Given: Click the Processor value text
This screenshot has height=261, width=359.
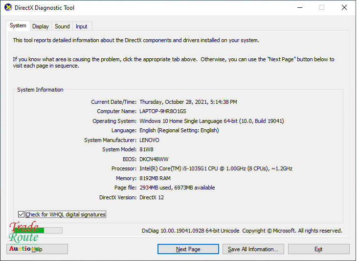Looking at the screenshot, I should point(216,168).
